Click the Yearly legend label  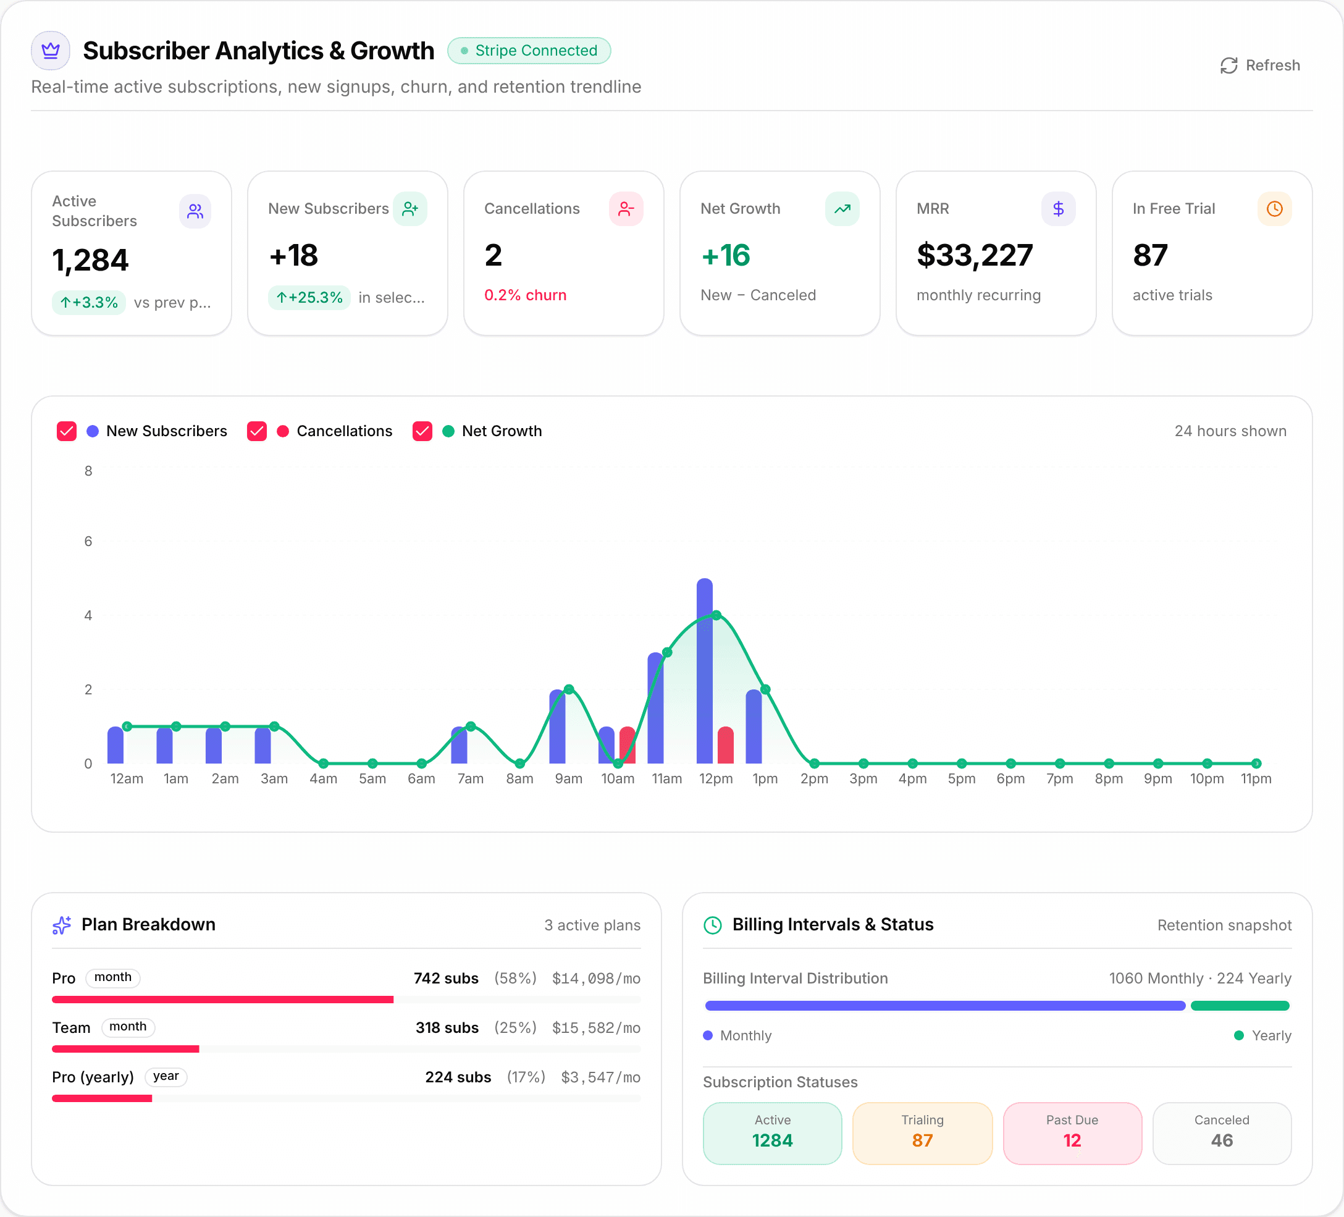pos(1270,1035)
